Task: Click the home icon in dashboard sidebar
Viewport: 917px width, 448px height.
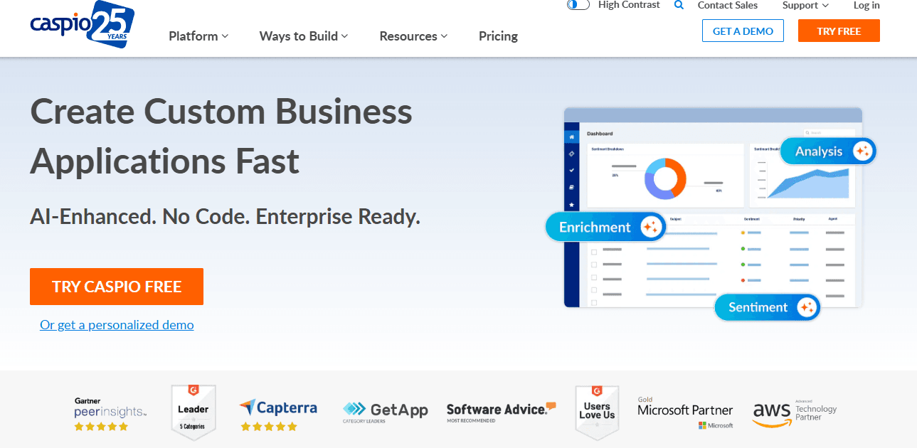Action: (x=572, y=136)
